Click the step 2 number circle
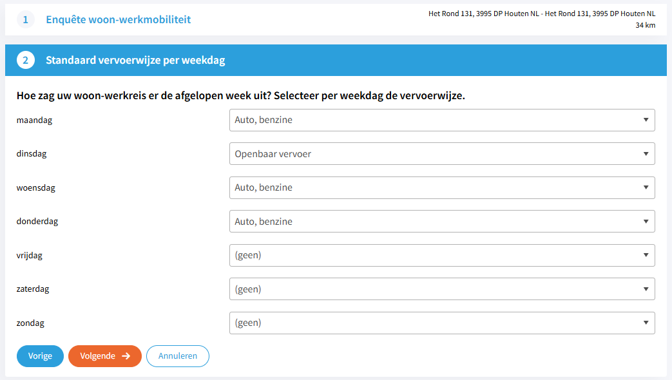 pyautogui.click(x=26, y=61)
